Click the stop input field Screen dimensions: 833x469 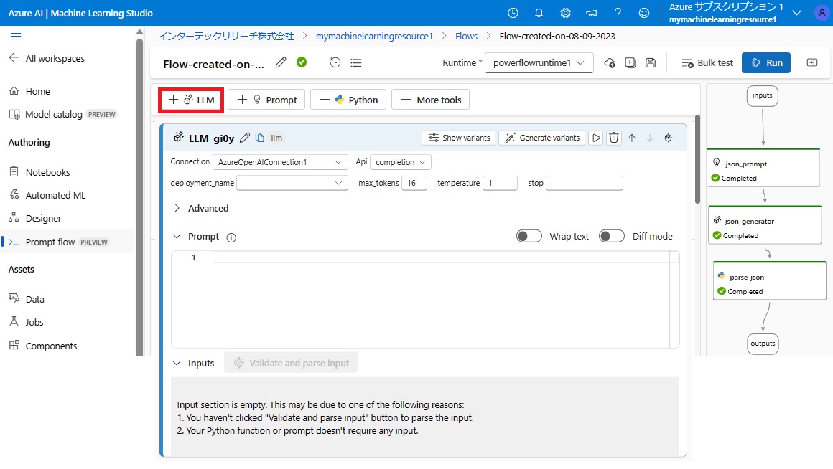585,183
